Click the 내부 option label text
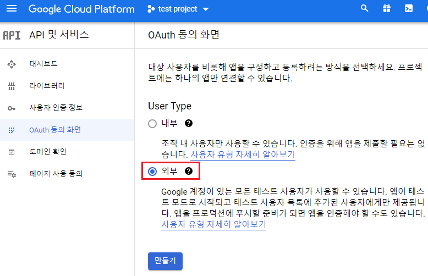 tap(169, 123)
